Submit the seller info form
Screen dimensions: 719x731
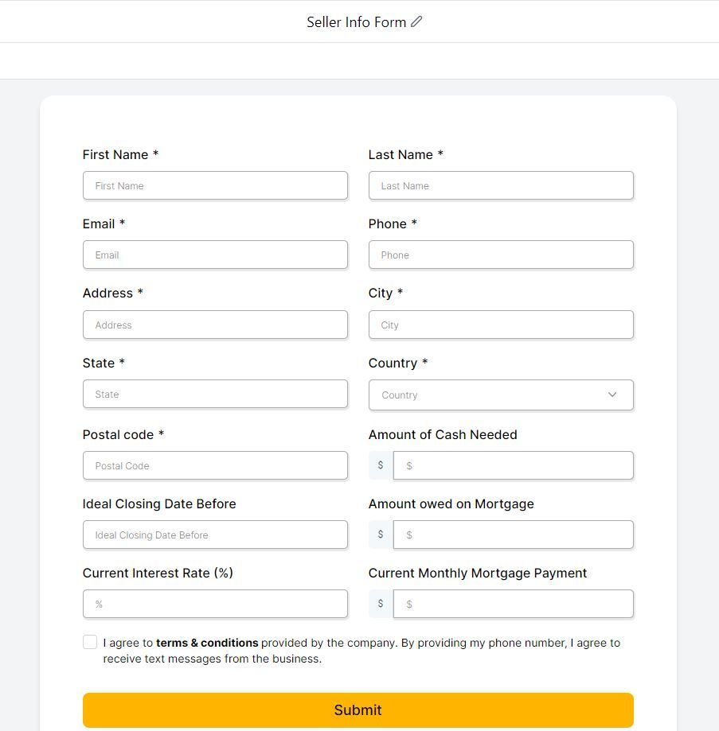pyautogui.click(x=358, y=710)
